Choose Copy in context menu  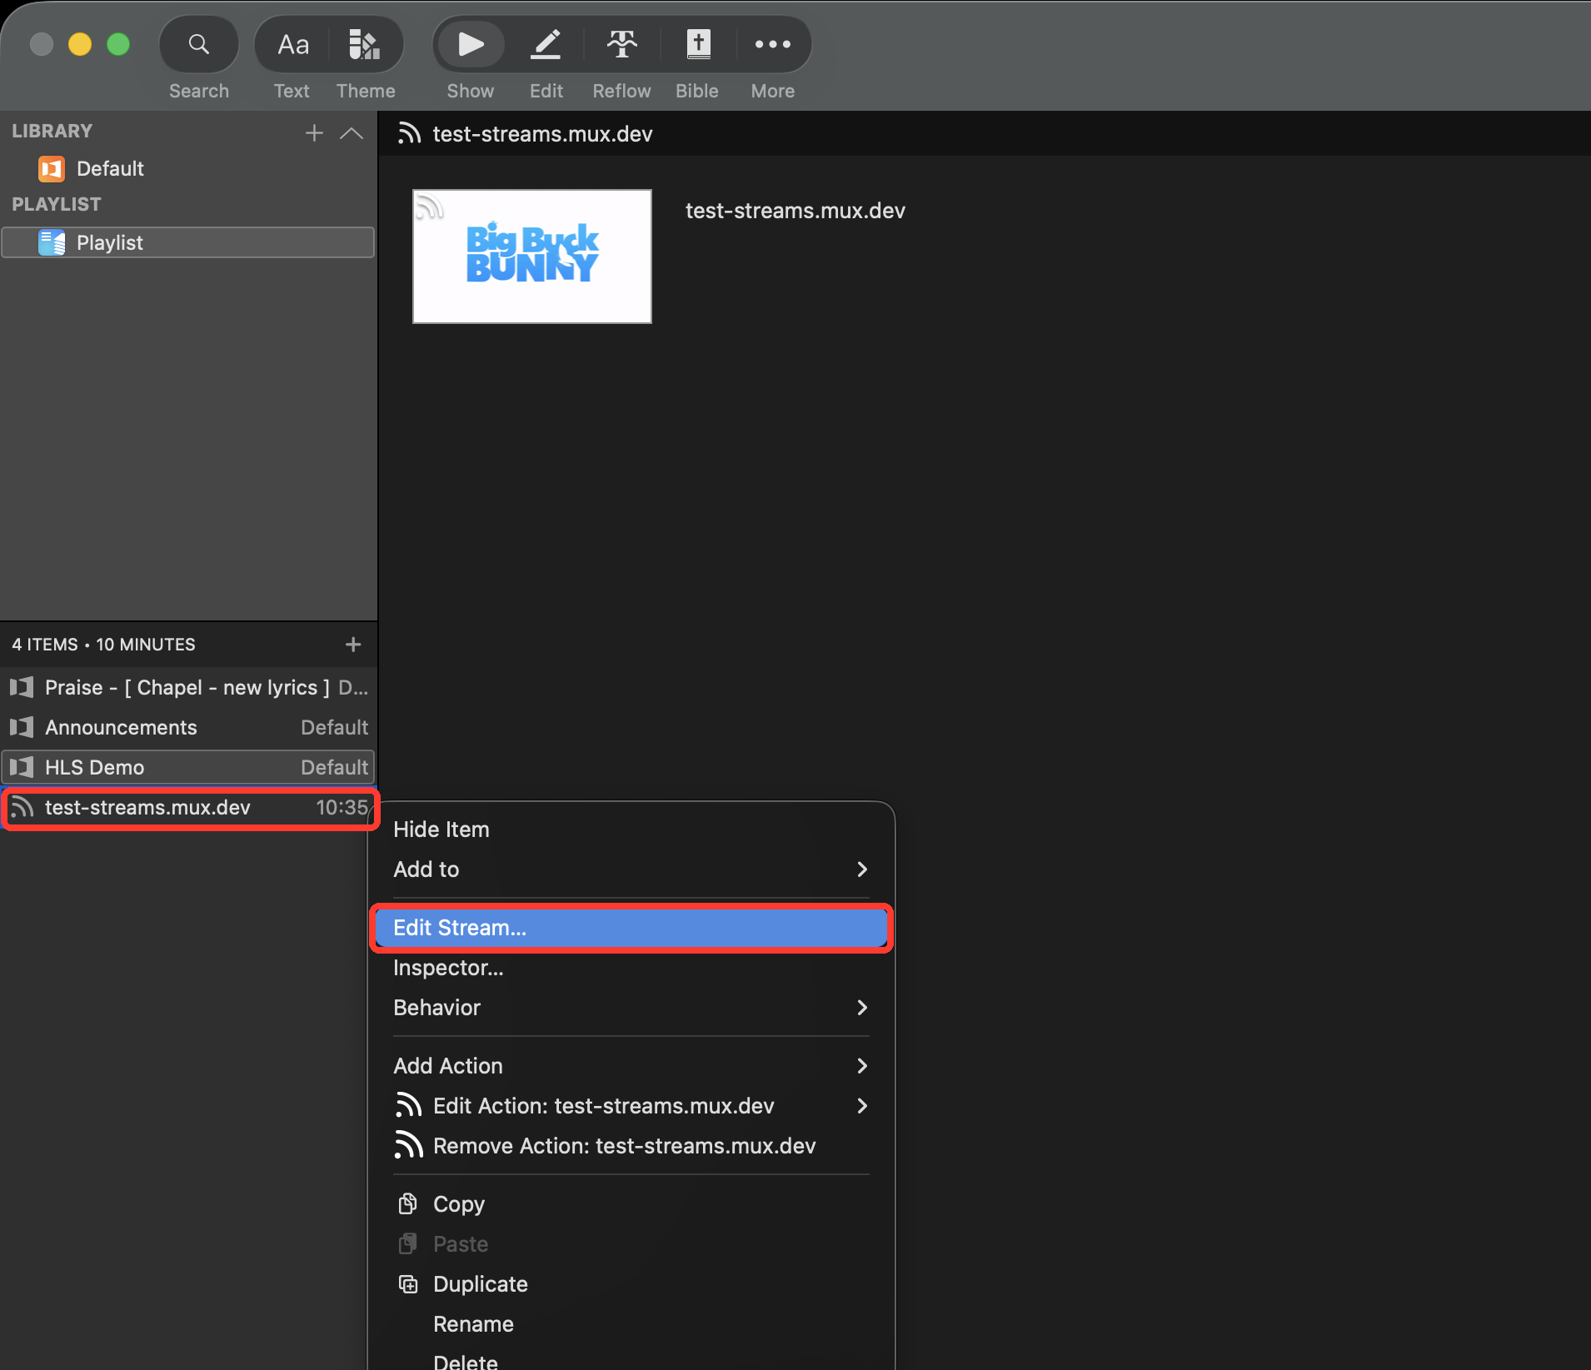click(631, 1204)
